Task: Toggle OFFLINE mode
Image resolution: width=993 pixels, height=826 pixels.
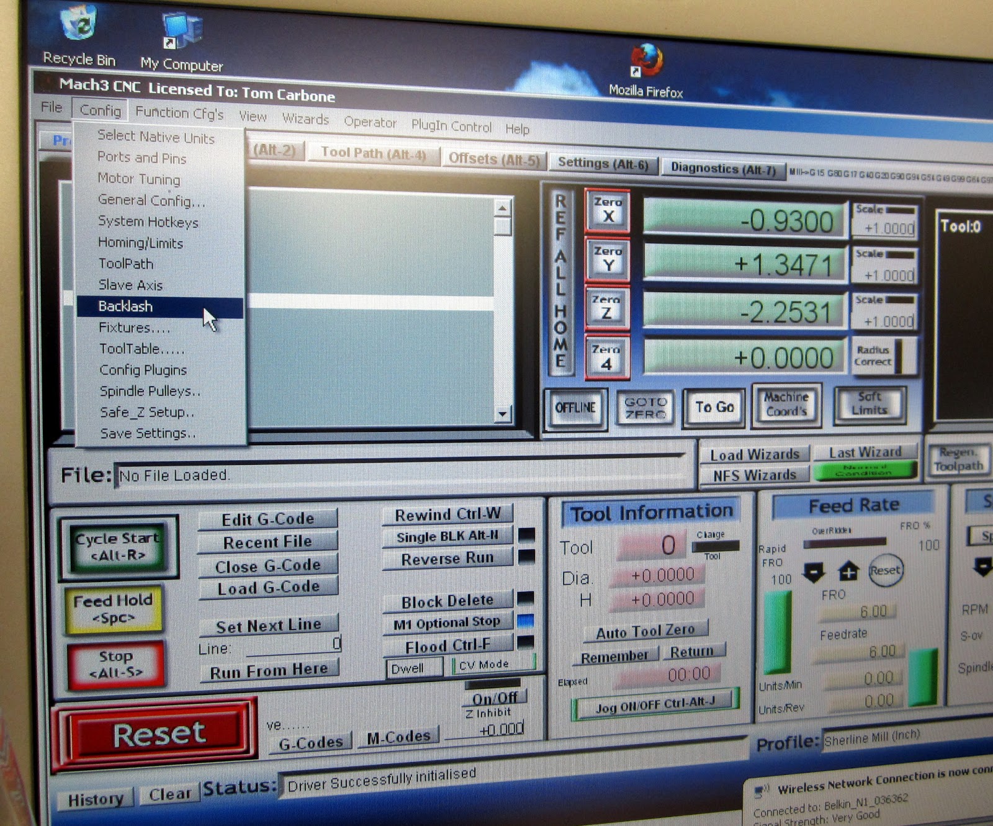Action: (576, 407)
